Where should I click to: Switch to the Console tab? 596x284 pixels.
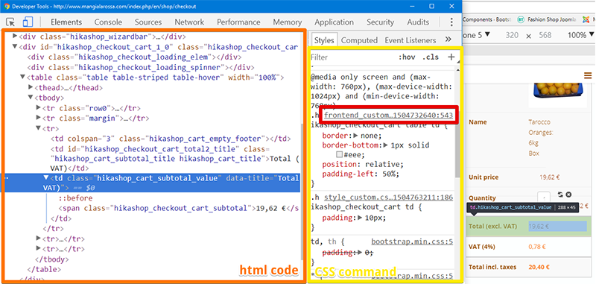pyautogui.click(x=108, y=22)
